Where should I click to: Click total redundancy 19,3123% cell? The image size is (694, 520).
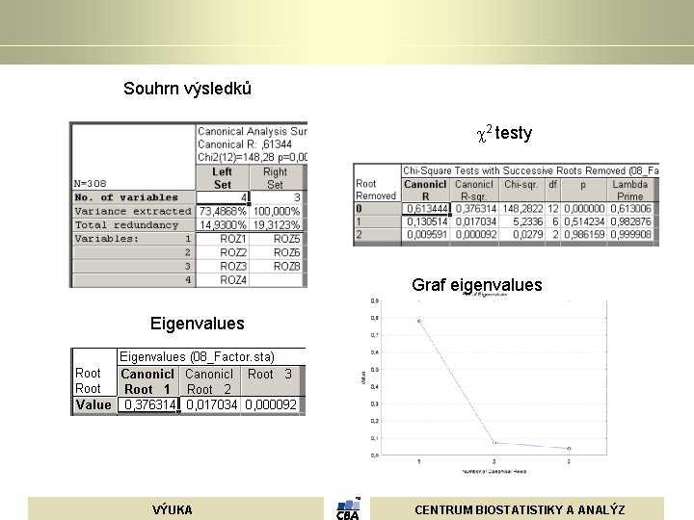tap(276, 225)
